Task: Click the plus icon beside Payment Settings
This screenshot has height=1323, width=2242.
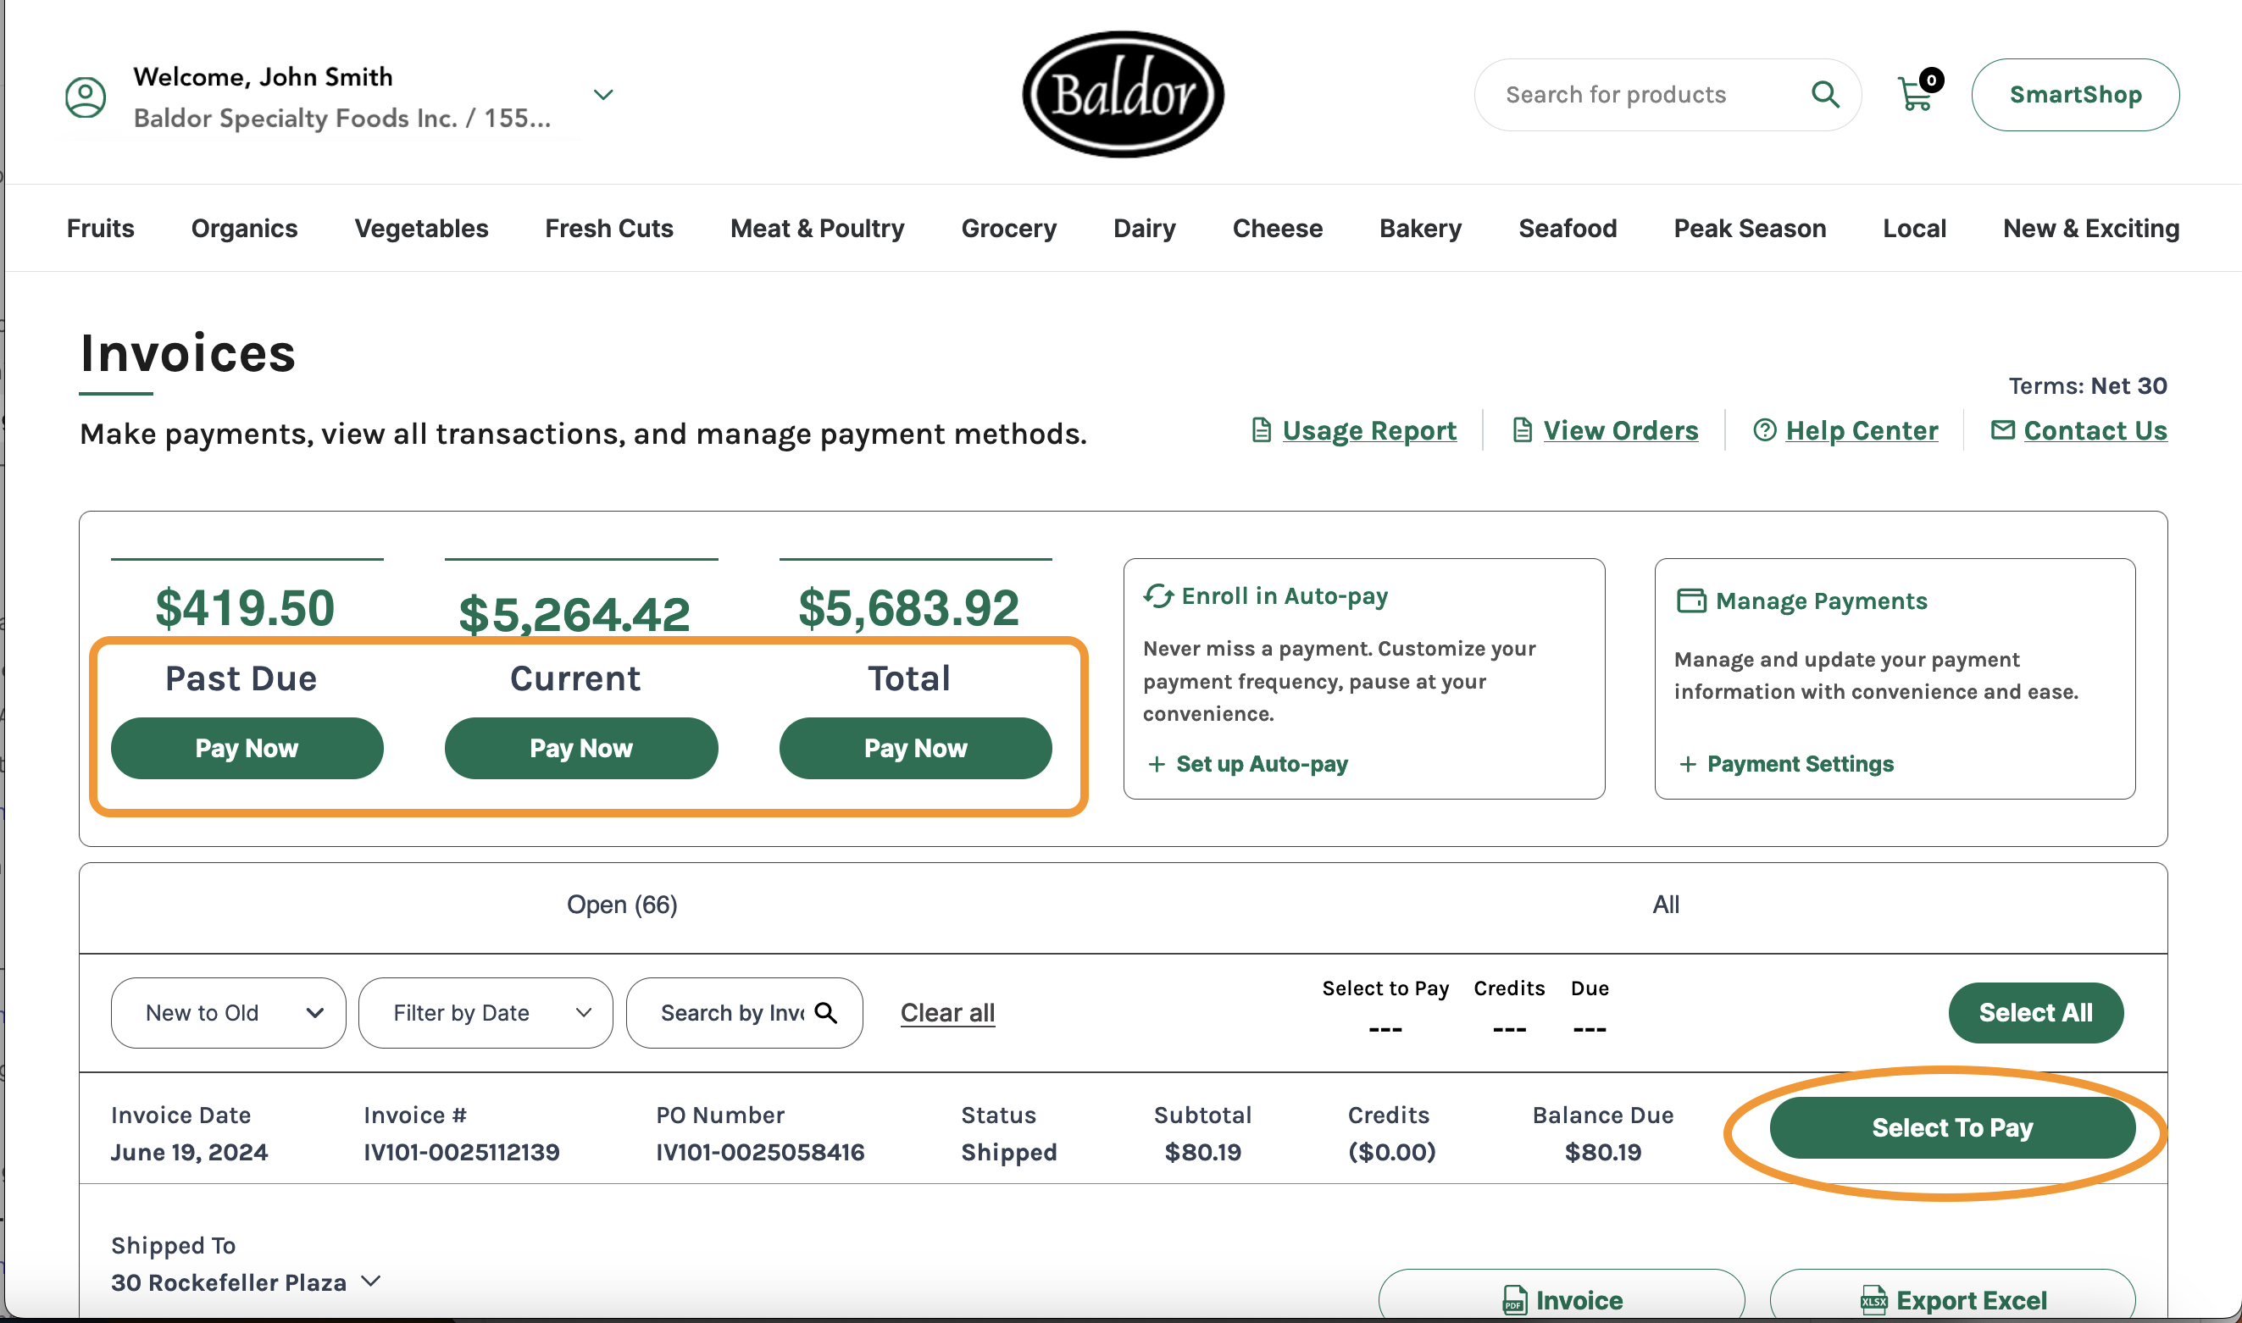Action: point(1687,764)
